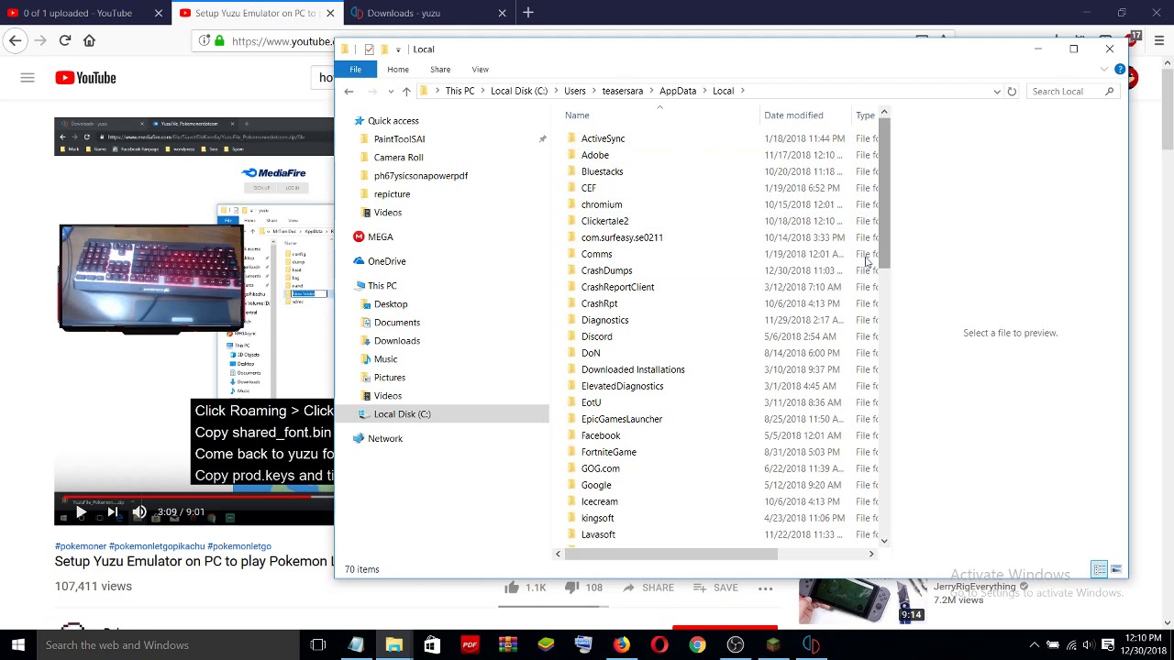Open YouTube hamburger guide menu

28,78
